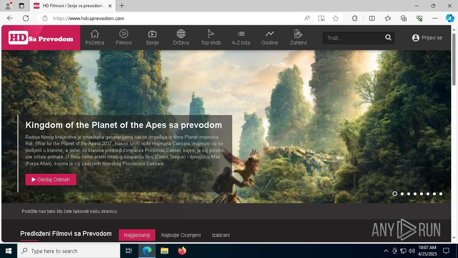This screenshot has height=258, width=458.
Task: Select the fifth carousel slide dot
Action: pos(422,194)
